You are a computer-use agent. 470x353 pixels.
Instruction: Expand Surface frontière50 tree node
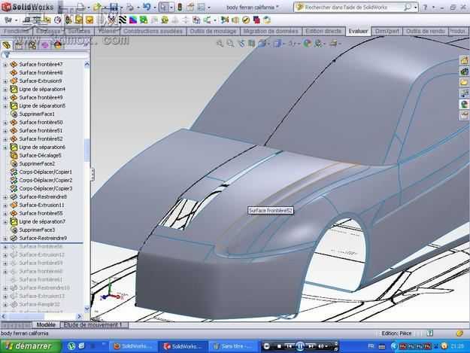pyautogui.click(x=5, y=123)
